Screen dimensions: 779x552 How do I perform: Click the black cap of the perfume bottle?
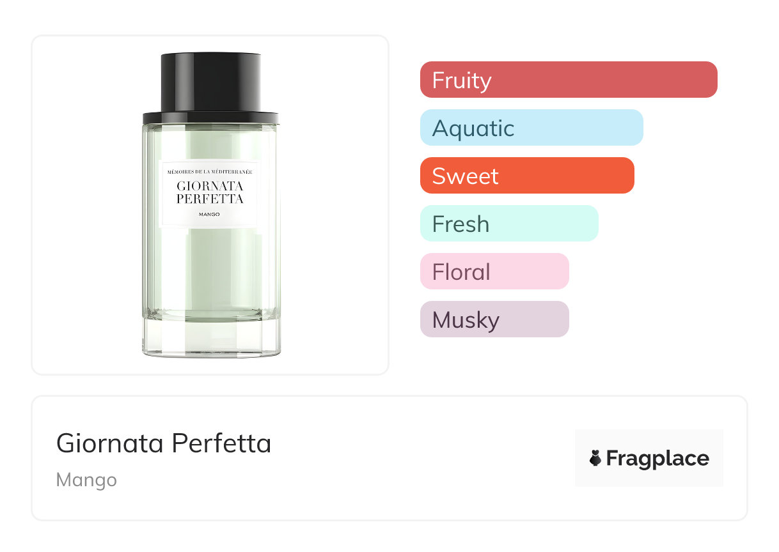coord(210,83)
